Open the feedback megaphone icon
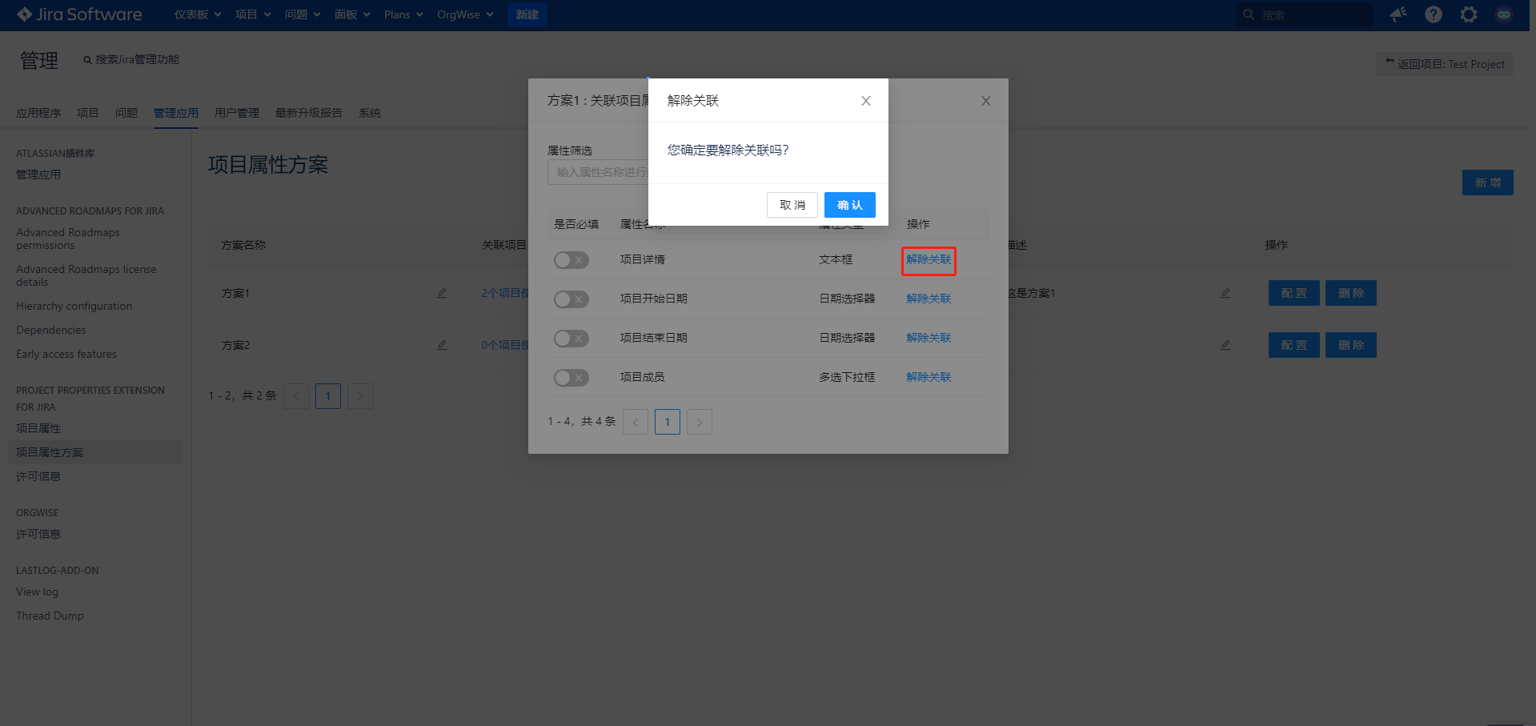Image resolution: width=1536 pixels, height=726 pixels. [1398, 14]
